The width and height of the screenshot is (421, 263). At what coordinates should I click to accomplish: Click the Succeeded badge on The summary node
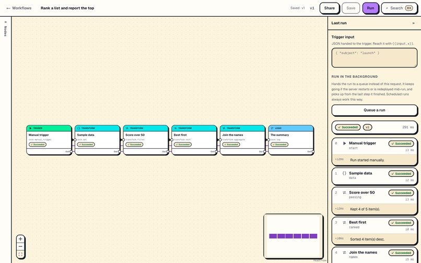point(279,145)
